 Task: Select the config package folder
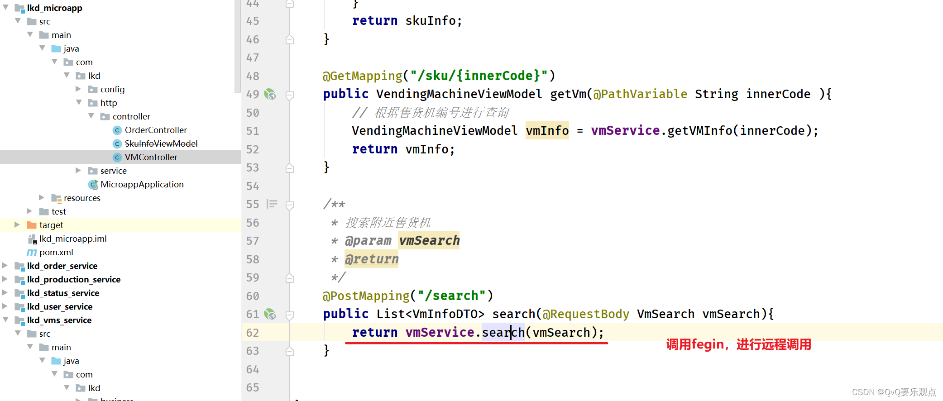click(x=112, y=89)
